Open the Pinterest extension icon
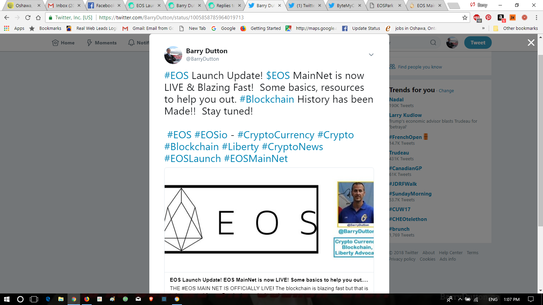Viewport: 543px width, 305px height. coord(488,18)
